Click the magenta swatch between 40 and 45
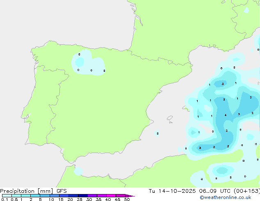 tap(111, 196)
